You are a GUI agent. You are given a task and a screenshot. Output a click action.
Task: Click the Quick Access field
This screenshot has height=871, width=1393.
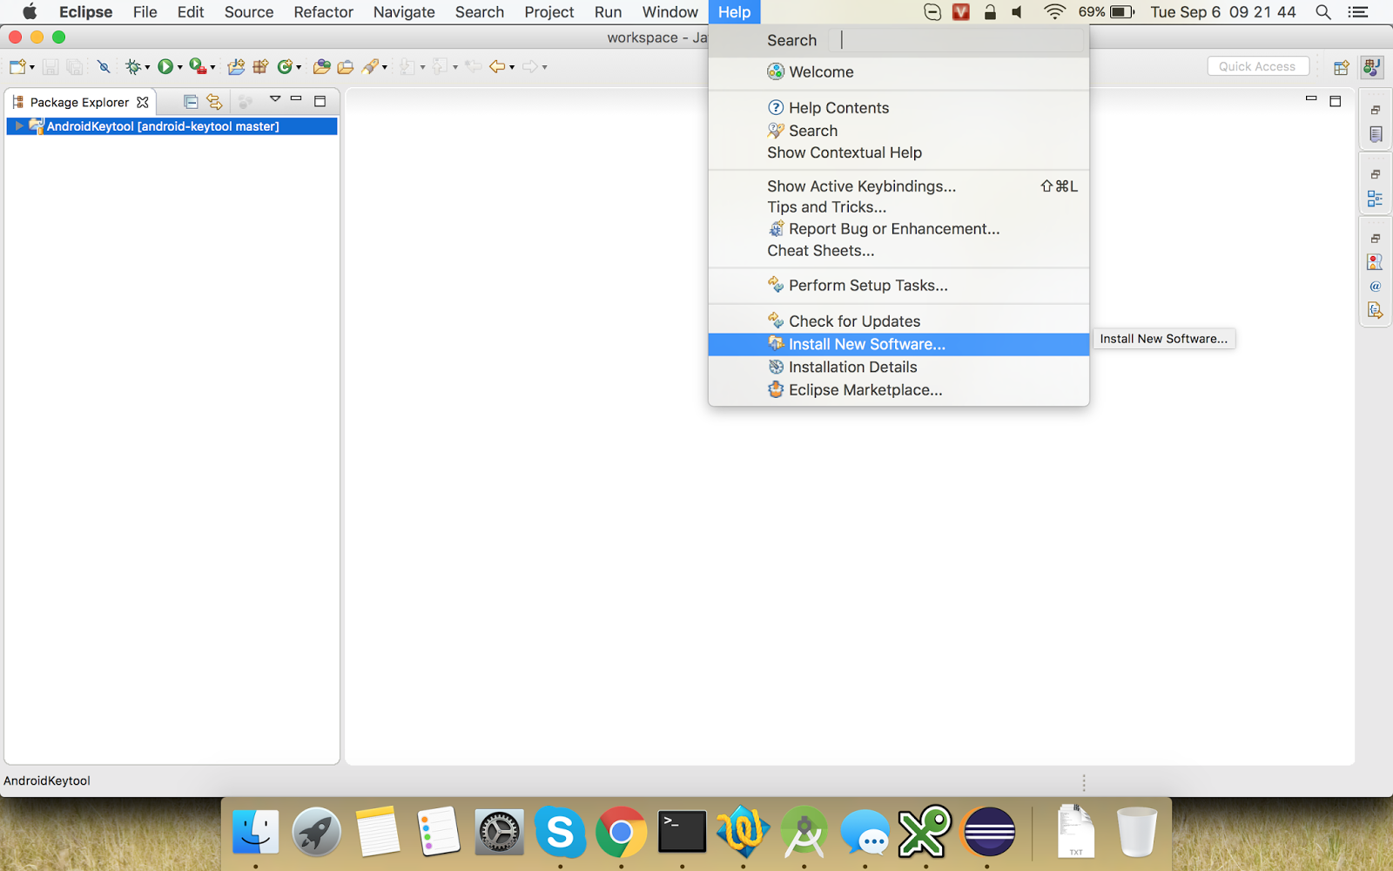(x=1257, y=66)
